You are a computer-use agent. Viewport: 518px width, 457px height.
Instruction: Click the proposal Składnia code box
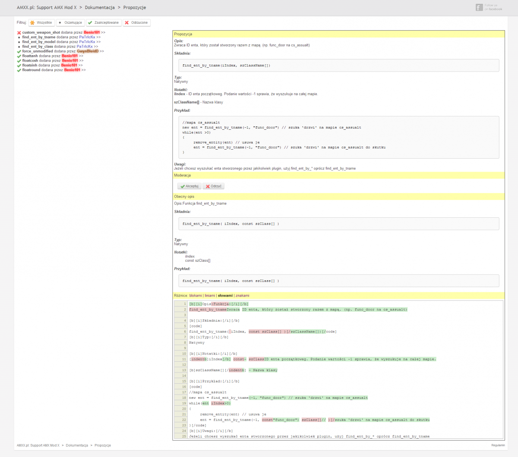[x=338, y=66]
